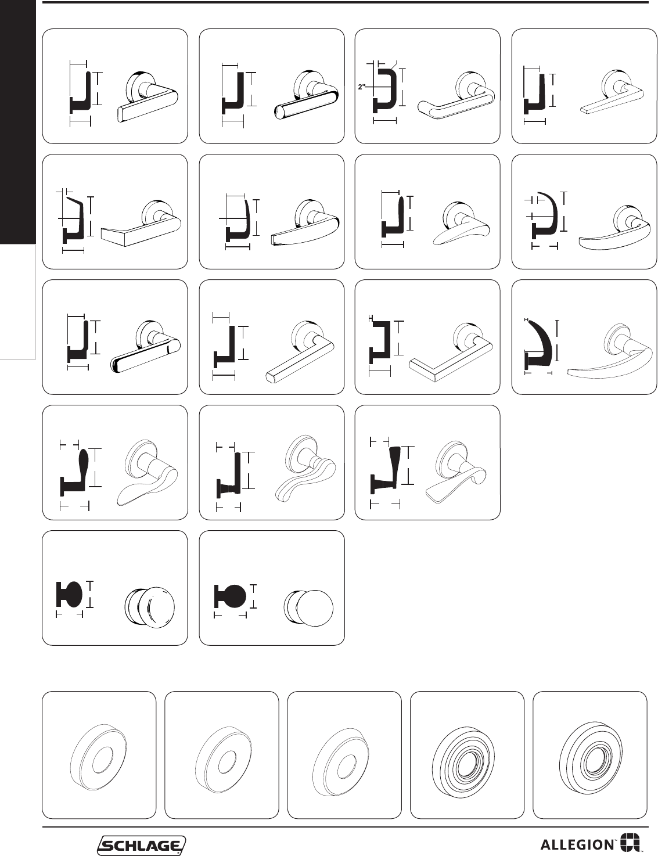Choose the teardrop scroll lever starting the fourth row
This screenshot has height=856, width=658.
[115, 462]
